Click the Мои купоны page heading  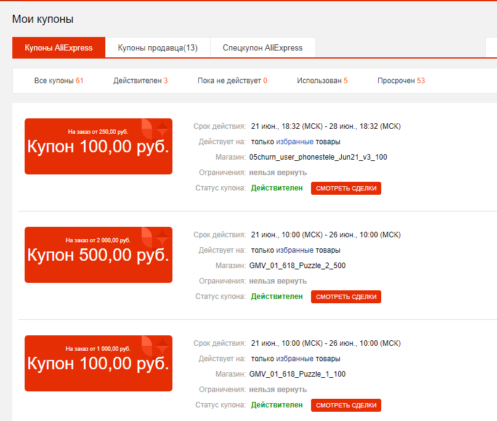click(x=42, y=19)
